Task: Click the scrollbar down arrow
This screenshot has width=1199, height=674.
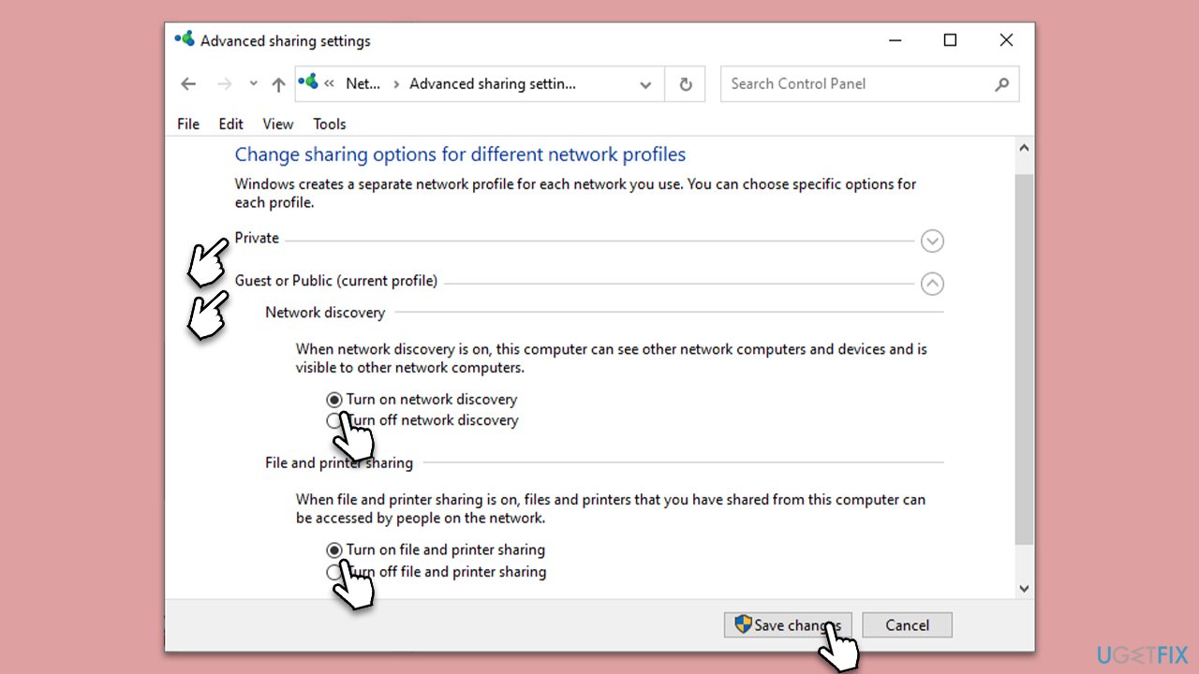Action: (1024, 587)
